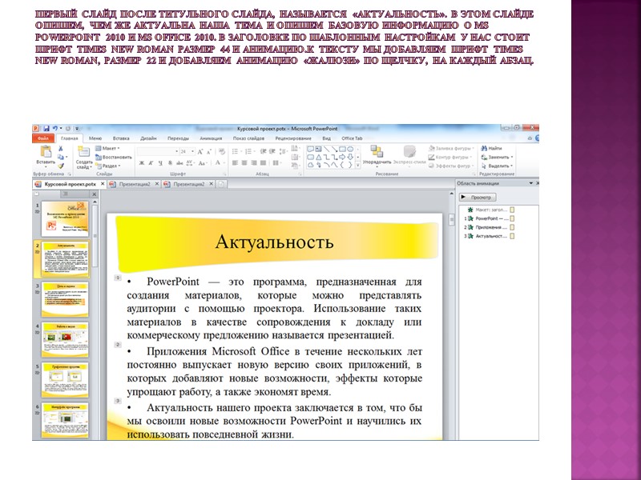Open Контур фигуры shape outline

(450, 157)
